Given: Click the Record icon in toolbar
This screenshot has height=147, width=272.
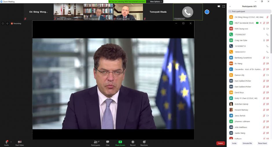Looking at the screenshot, I should coord(133,142).
